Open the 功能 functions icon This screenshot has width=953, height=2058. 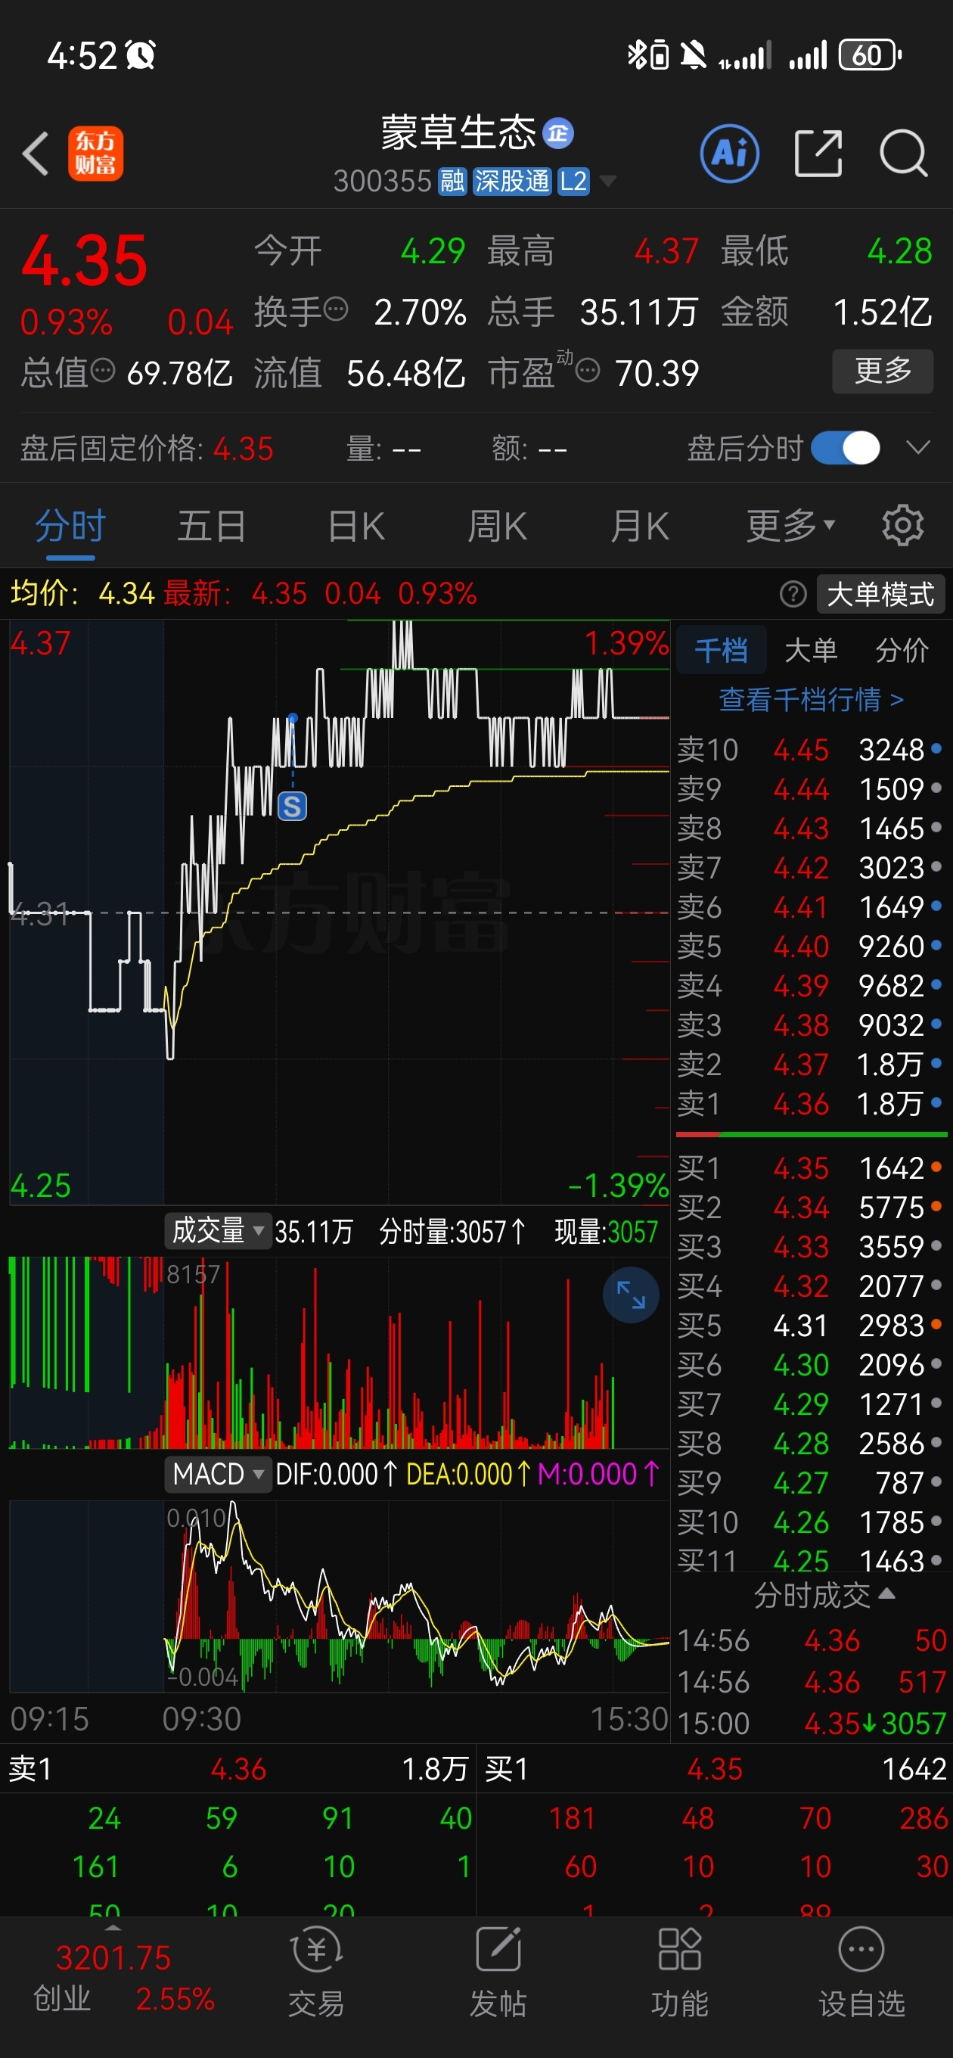(680, 1972)
